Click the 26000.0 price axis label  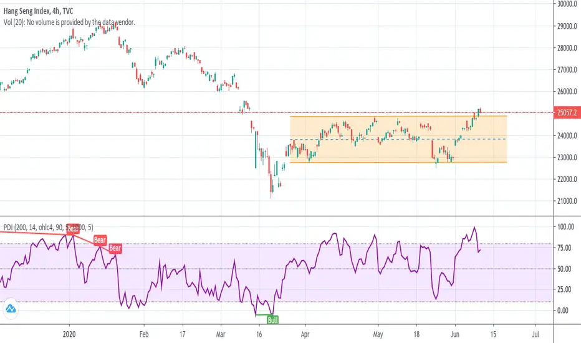pos(567,92)
